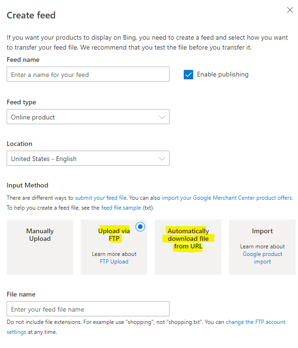Click the Enable publishing label text
This screenshot has width=298, height=348.
pyautogui.click(x=222, y=75)
